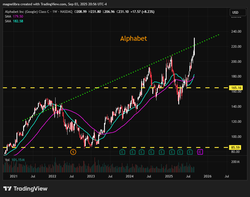Click the 180.00 price axis label
Screen dimensions: 250x197
coord(236,76)
